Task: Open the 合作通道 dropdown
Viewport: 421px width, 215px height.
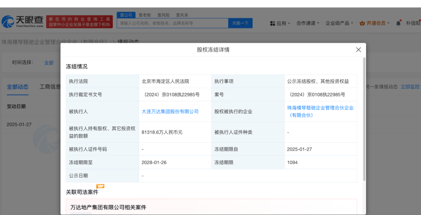Action: pyautogui.click(x=308, y=23)
